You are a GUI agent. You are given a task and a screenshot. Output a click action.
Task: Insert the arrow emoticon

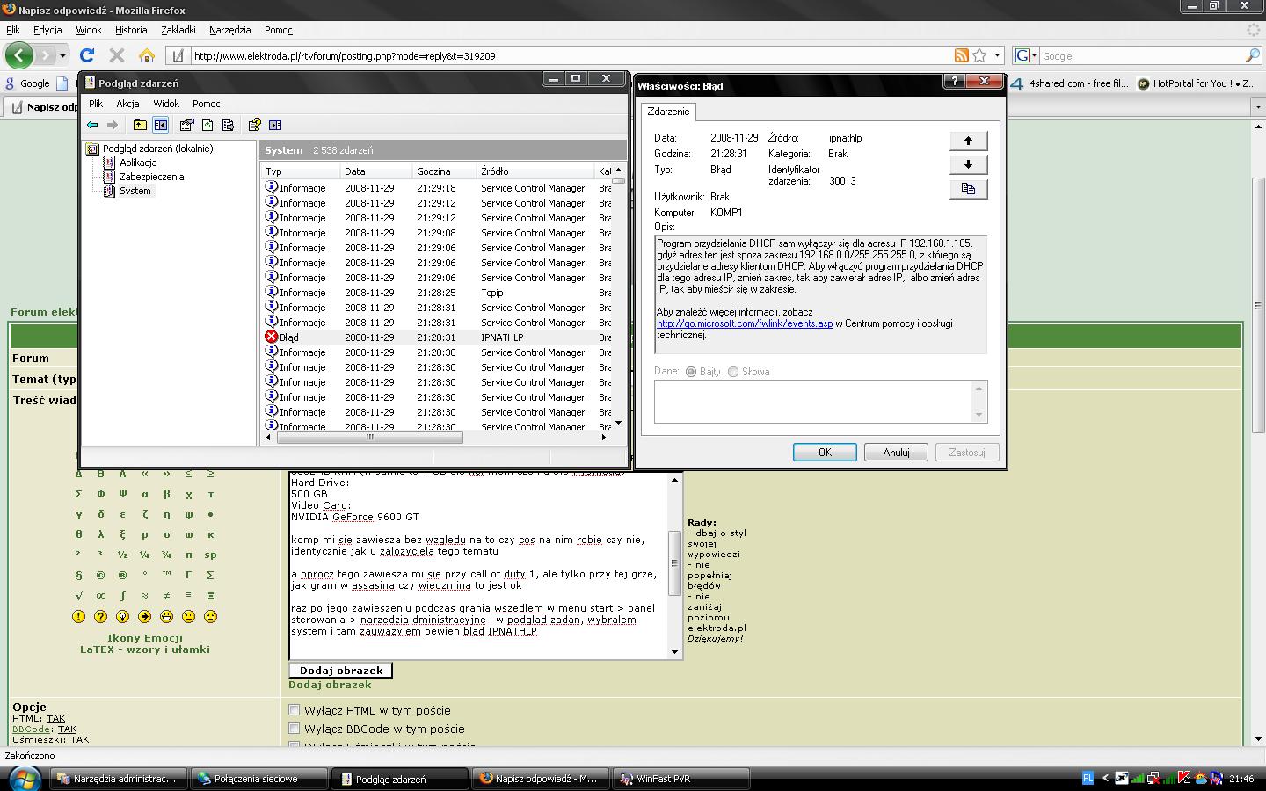[144, 617]
